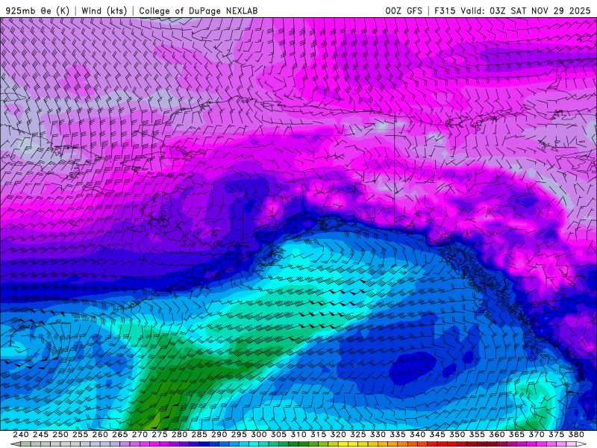Click the '00Z GFS' model run label
597x448 pixels.
[404, 10]
